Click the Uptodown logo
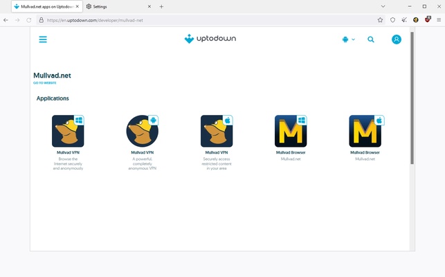Screen dimensions: 445x277 [210, 39]
